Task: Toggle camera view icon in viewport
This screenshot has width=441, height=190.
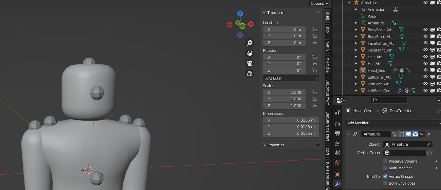Action: (250, 63)
